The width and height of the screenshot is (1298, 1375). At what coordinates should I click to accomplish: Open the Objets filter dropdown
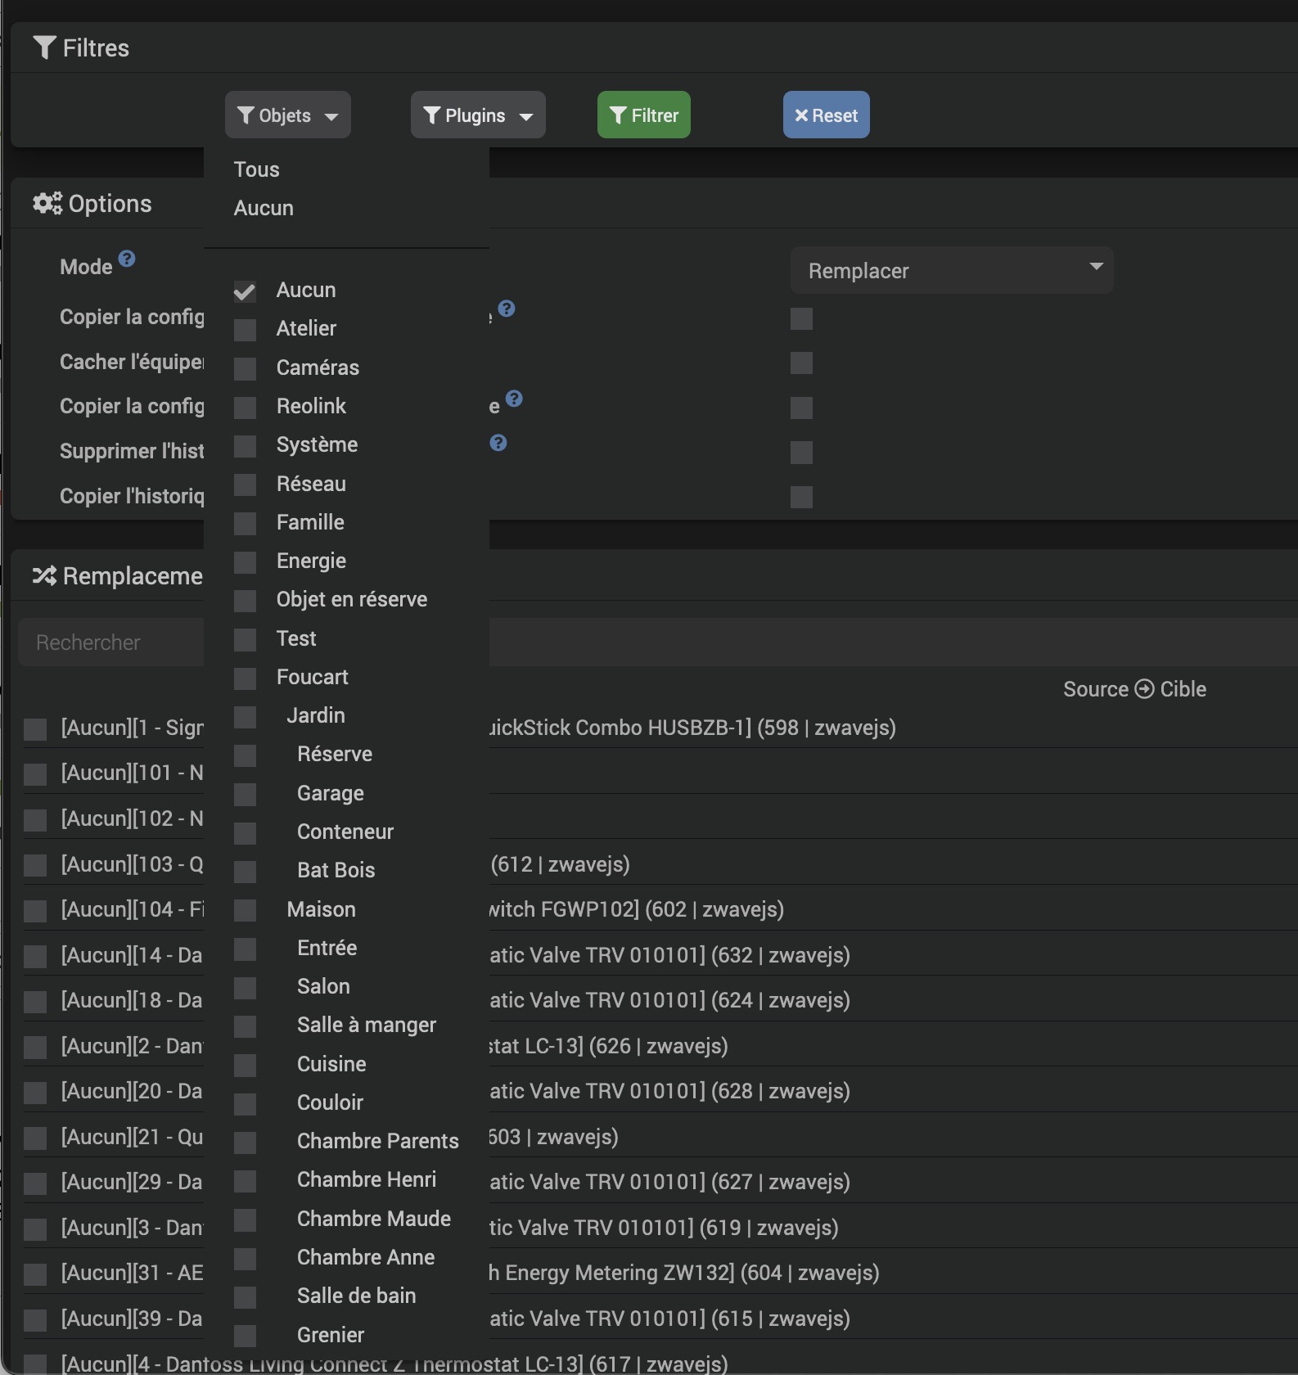tap(287, 115)
